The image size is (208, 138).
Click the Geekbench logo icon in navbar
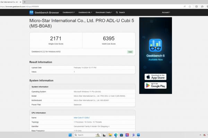[31, 12]
